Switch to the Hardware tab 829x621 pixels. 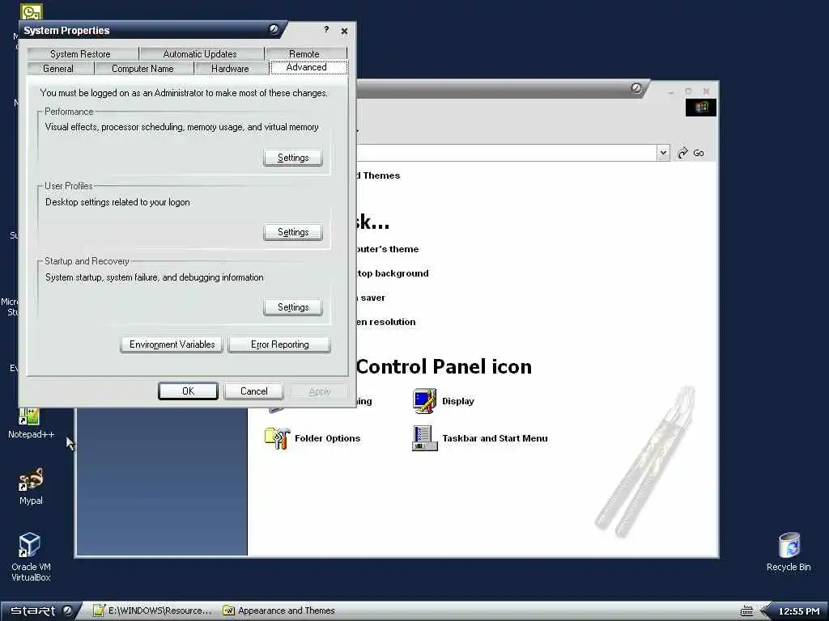pos(230,69)
